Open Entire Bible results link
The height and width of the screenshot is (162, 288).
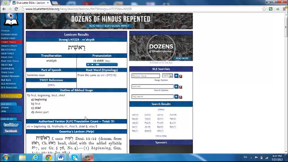161,136
